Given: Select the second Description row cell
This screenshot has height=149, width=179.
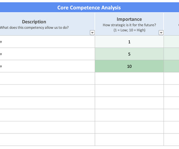Looking at the screenshot, I should point(47,54).
